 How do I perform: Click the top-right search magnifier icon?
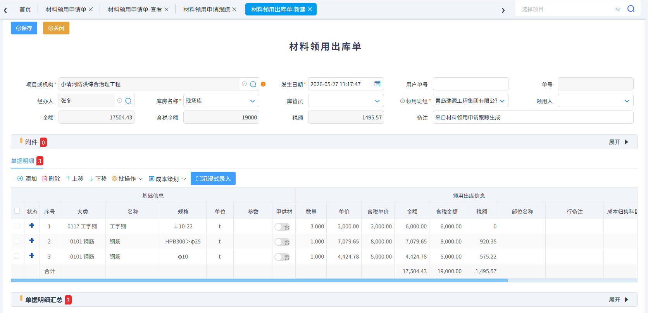(631, 9)
